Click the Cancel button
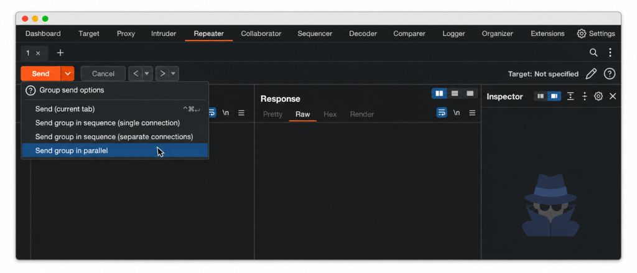The image size is (637, 273). [103, 73]
